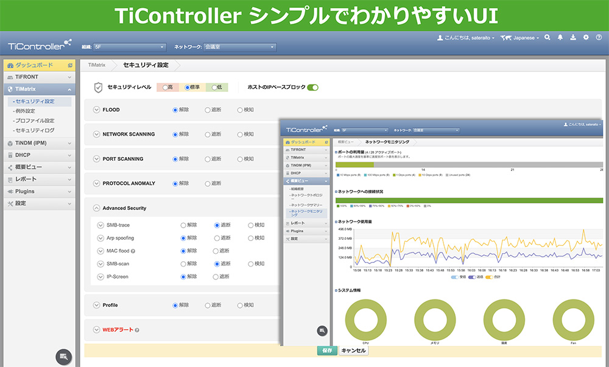Open settings via the header gear icon
The width and height of the screenshot is (609, 367).
tap(586, 38)
